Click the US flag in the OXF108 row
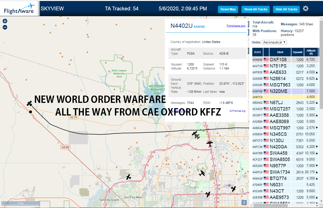The width and height of the screenshot is (323, 208). pos(266,60)
